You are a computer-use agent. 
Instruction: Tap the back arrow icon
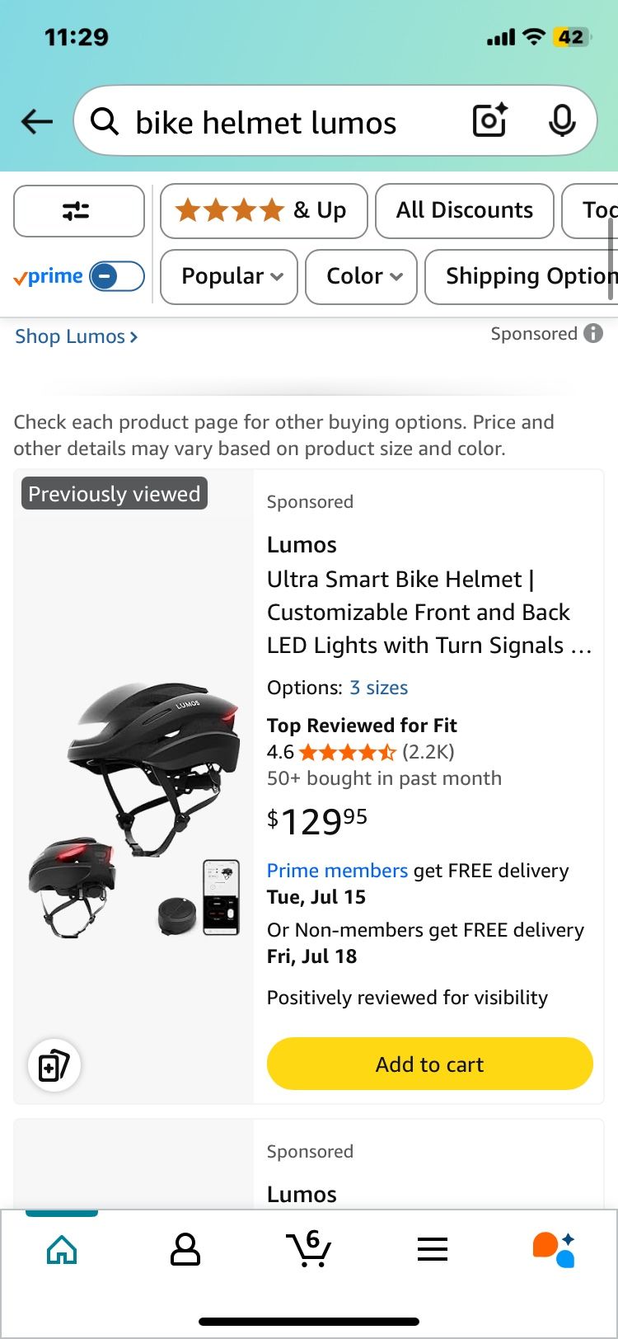[37, 122]
